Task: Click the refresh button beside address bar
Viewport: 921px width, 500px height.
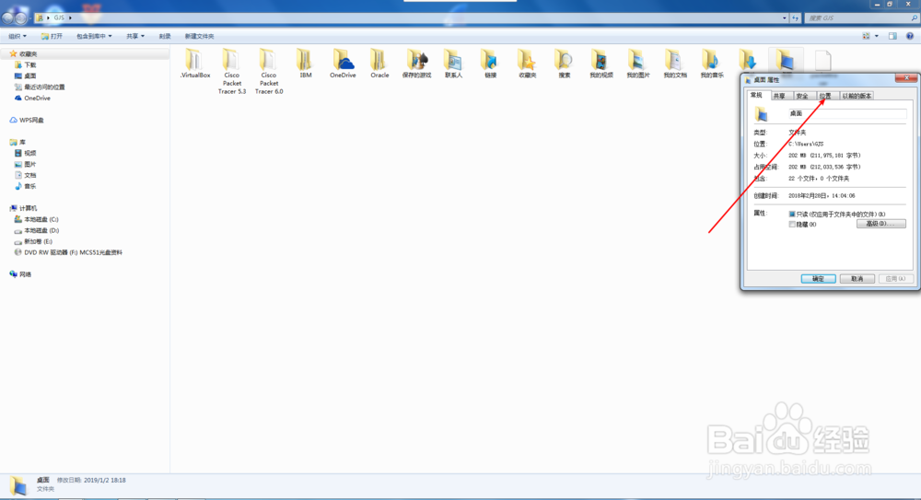Action: [796, 18]
